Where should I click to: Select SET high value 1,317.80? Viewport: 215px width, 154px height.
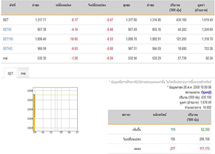131,20
